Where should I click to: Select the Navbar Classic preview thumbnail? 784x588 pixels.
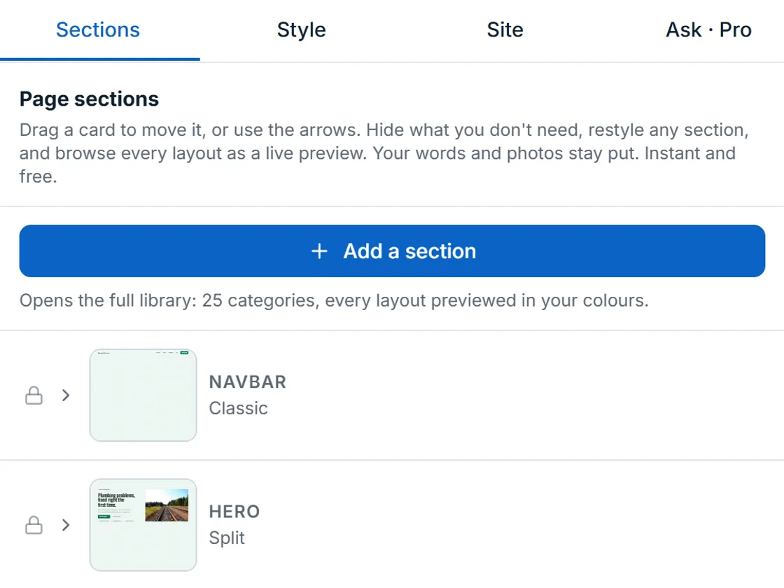tap(143, 395)
